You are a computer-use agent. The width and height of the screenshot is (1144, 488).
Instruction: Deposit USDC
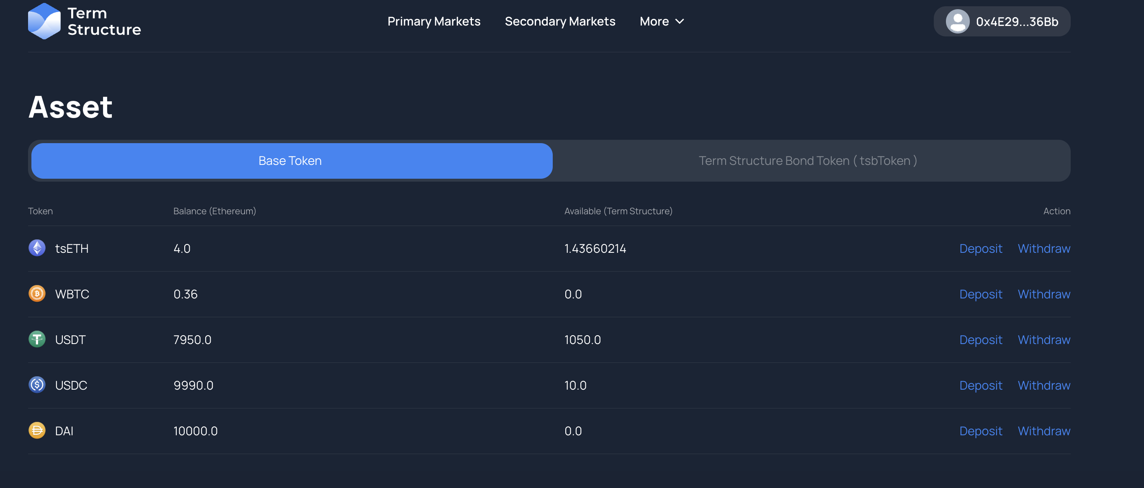981,385
